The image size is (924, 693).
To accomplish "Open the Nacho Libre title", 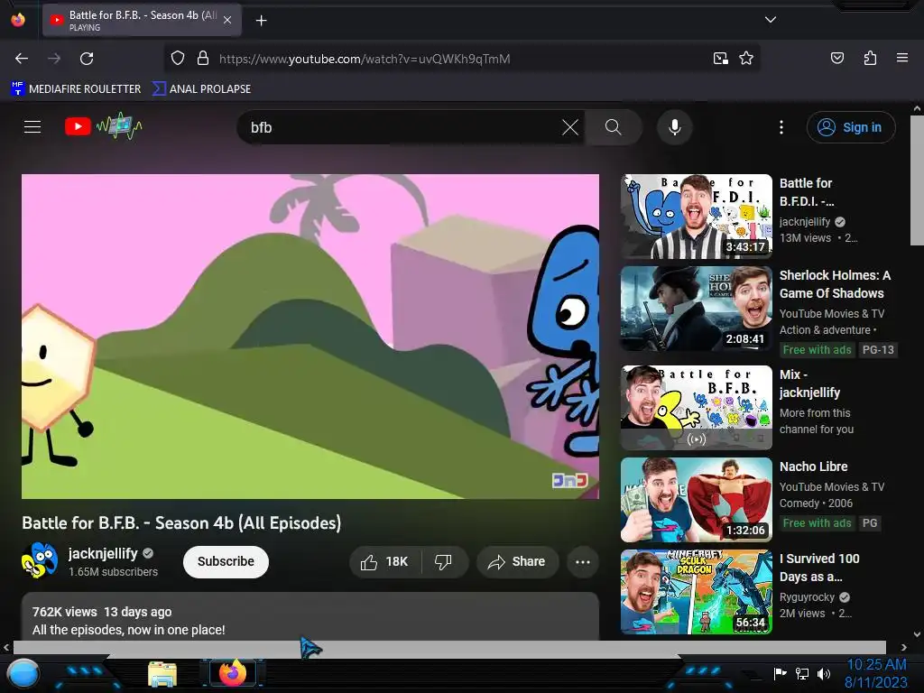I will pos(813,467).
